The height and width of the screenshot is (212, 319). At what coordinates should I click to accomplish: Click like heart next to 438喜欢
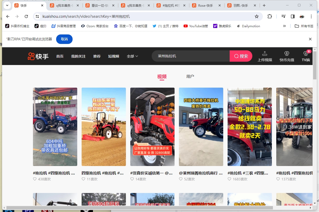[35, 179]
